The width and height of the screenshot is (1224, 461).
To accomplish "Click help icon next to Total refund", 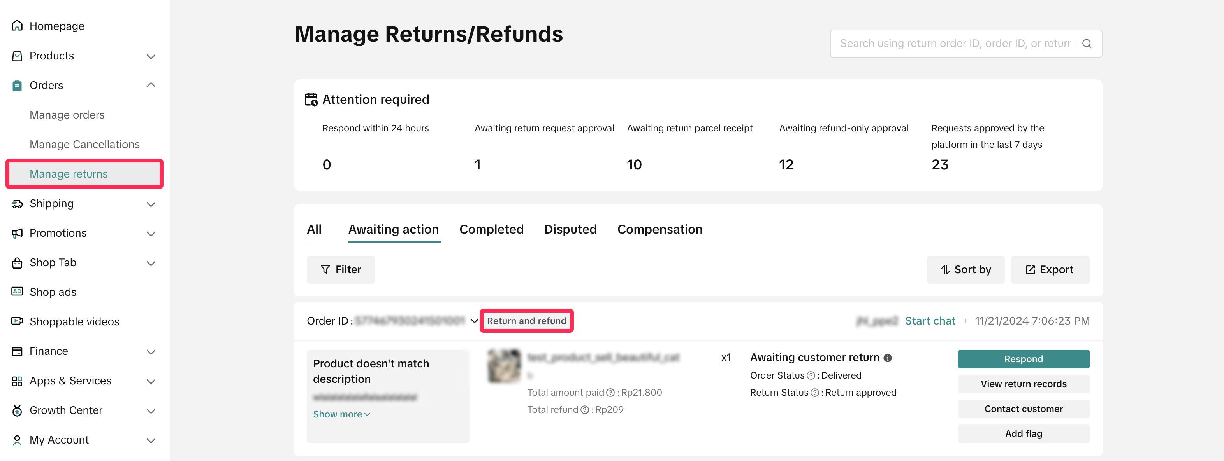I will pos(585,410).
